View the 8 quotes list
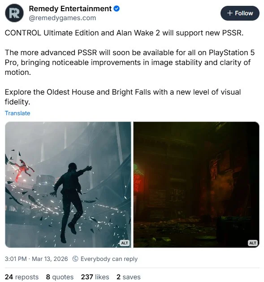The image size is (264, 282). [60, 277]
